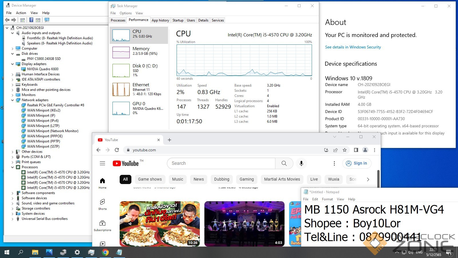Image resolution: width=458 pixels, height=258 pixels.
Task: Select the Martial Arts Movies chip
Action: (x=282, y=179)
